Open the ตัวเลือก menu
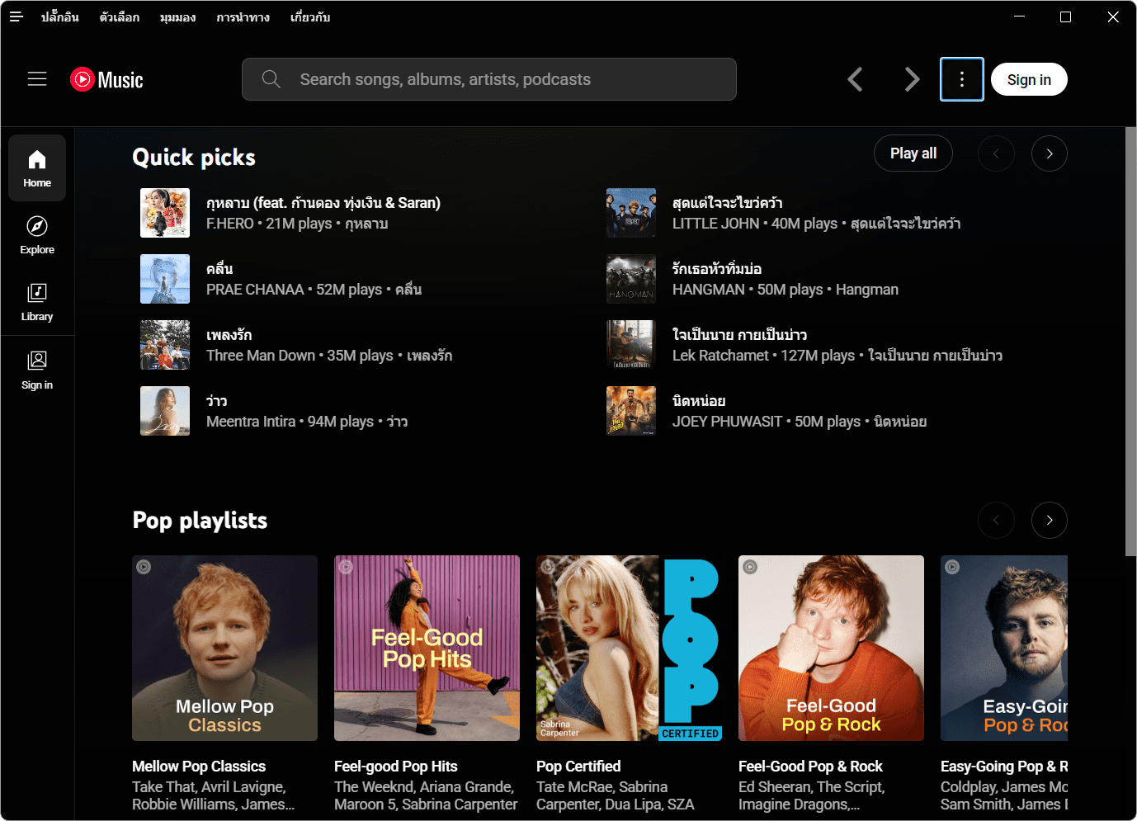The height and width of the screenshot is (821, 1137). 120,17
